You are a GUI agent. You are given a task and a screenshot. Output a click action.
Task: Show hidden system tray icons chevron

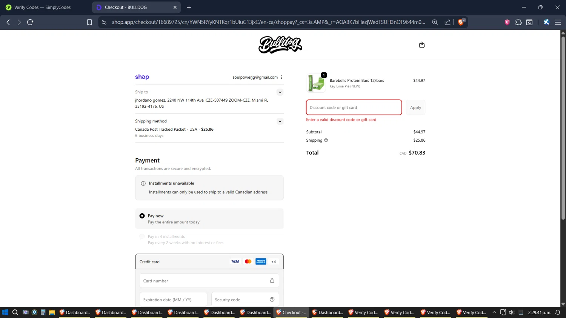click(494, 312)
